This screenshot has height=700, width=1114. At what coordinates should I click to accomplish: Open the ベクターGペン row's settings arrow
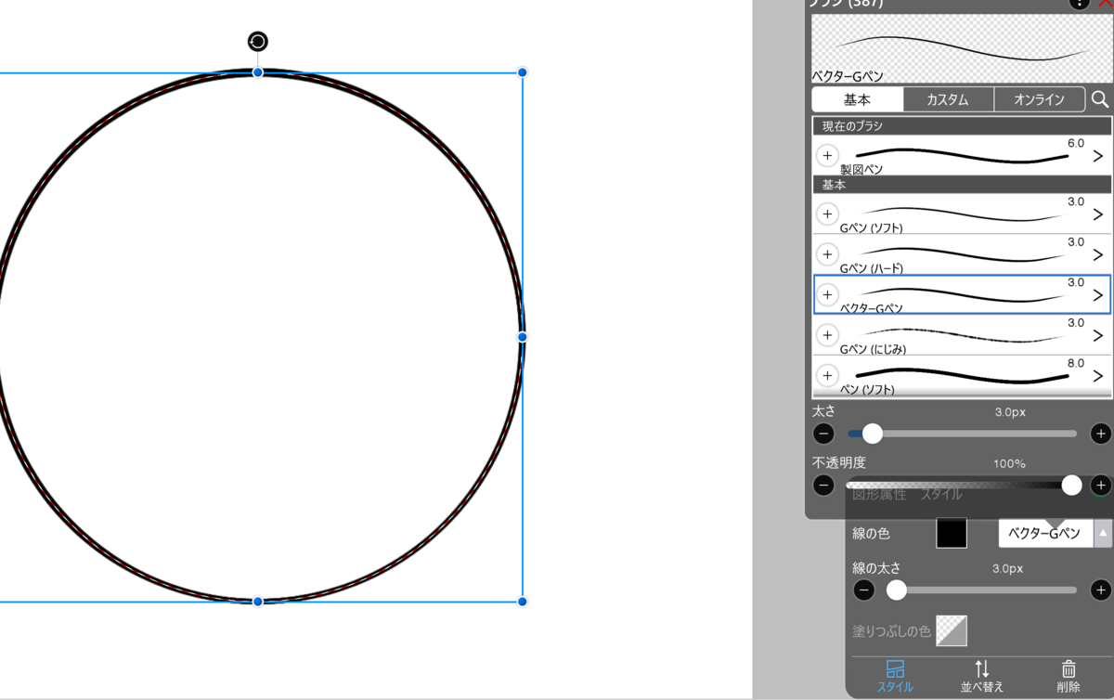click(x=1098, y=295)
